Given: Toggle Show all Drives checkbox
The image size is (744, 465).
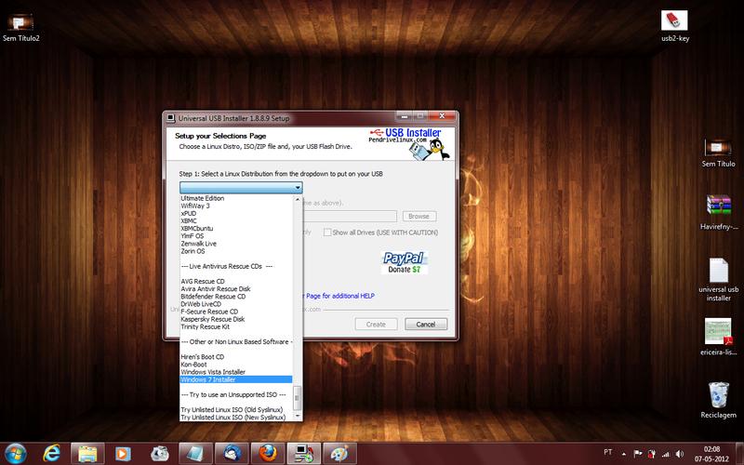Looking at the screenshot, I should tap(327, 232).
